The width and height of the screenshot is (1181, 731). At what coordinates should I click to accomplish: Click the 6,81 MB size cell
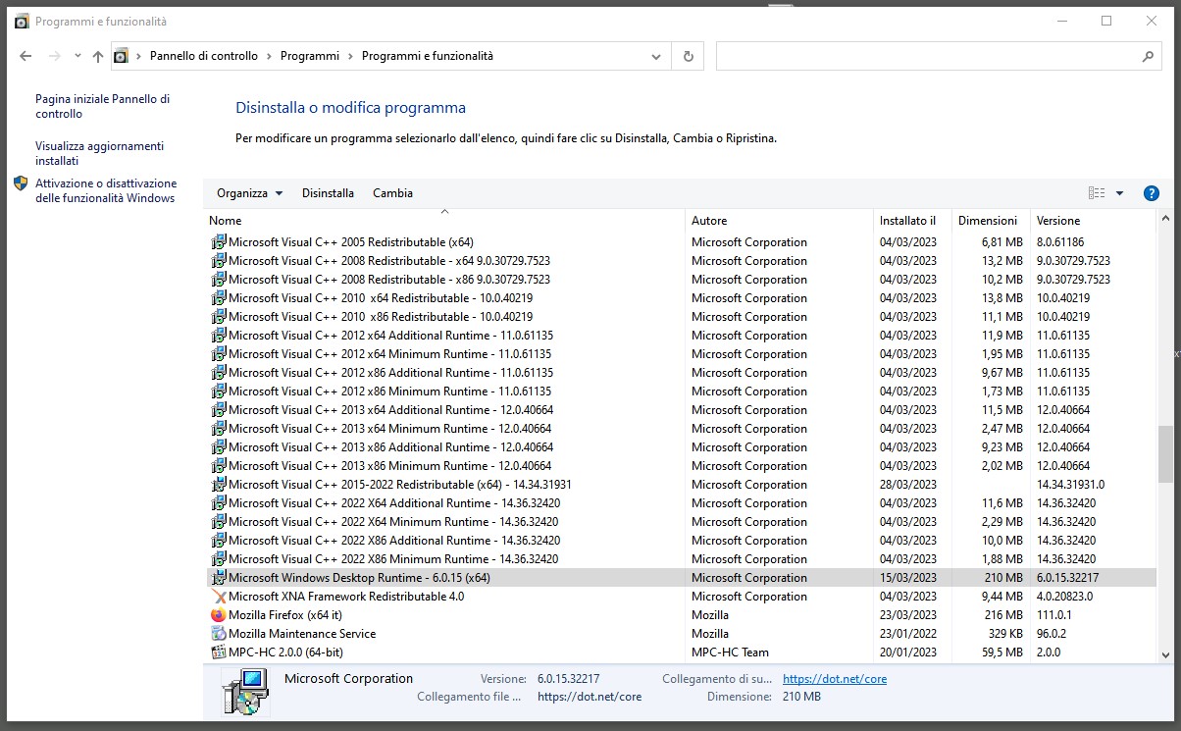(1002, 242)
